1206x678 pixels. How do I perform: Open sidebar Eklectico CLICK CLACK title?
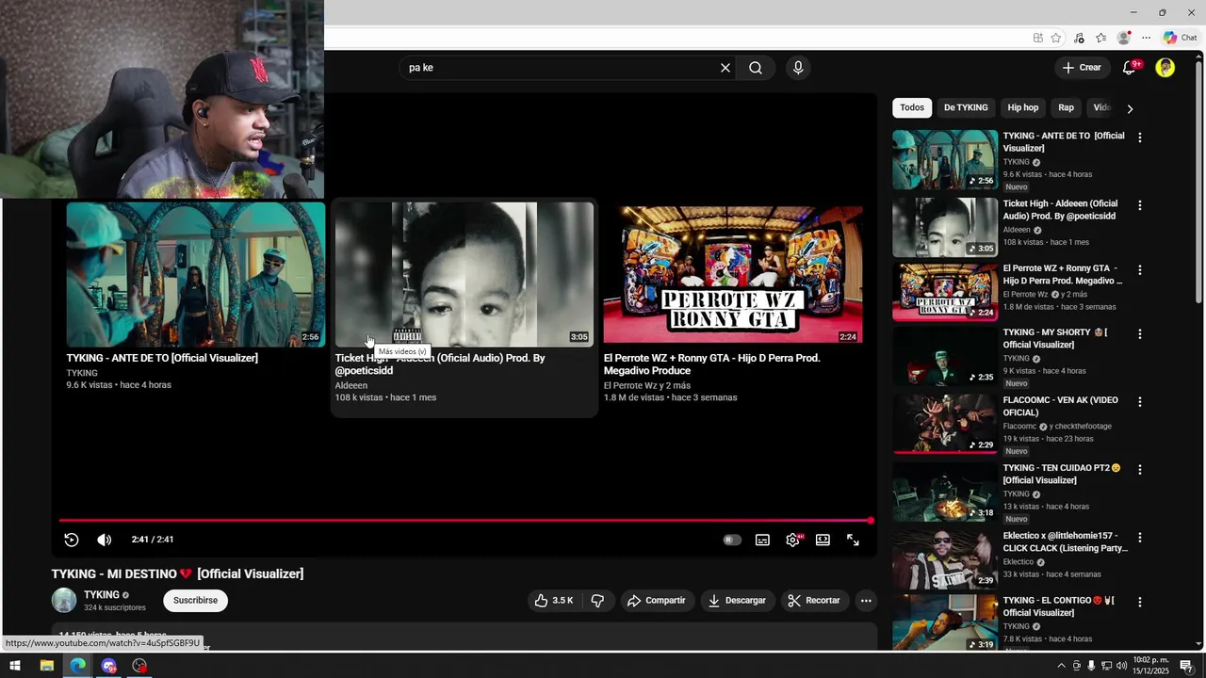tap(1066, 541)
